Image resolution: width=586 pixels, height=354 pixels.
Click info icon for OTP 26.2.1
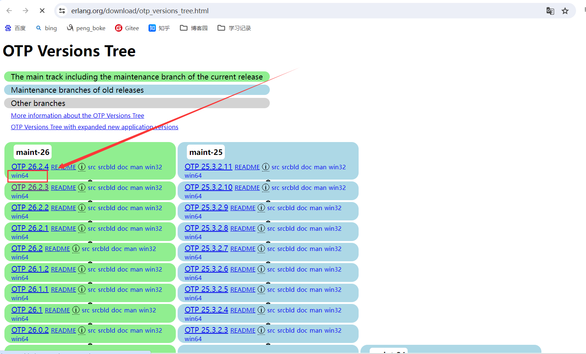point(82,228)
